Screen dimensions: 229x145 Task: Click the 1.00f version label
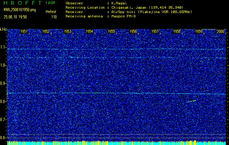50,3
